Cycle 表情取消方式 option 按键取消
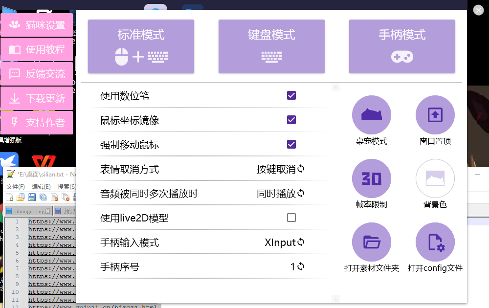489x308 pixels. [x=280, y=169]
